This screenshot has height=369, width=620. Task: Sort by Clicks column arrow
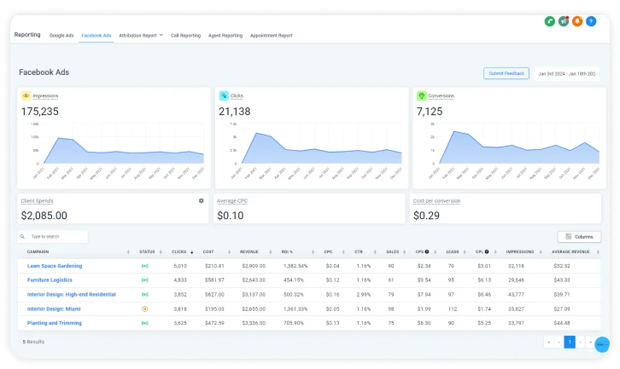(x=192, y=251)
